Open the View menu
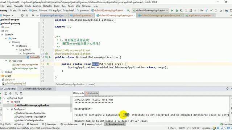Viewport: 232px width, 130px height. 9,6
